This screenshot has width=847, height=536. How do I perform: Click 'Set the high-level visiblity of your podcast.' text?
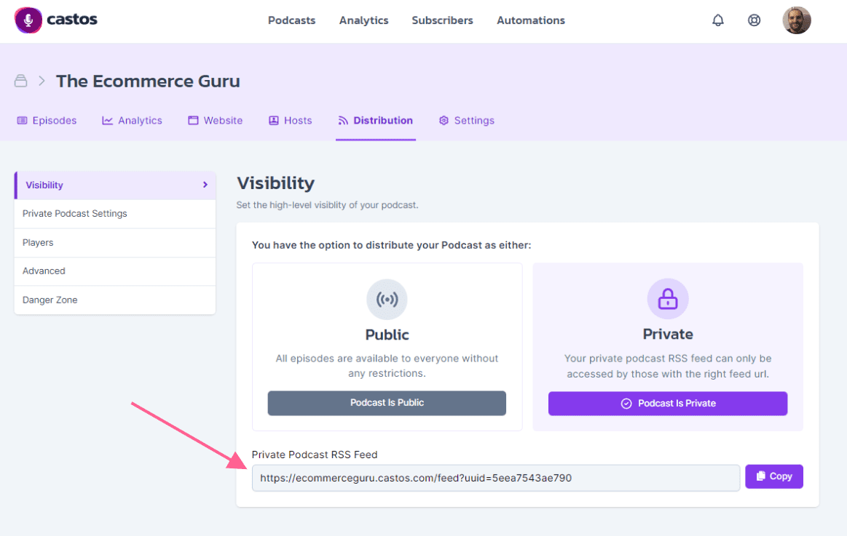tap(327, 205)
